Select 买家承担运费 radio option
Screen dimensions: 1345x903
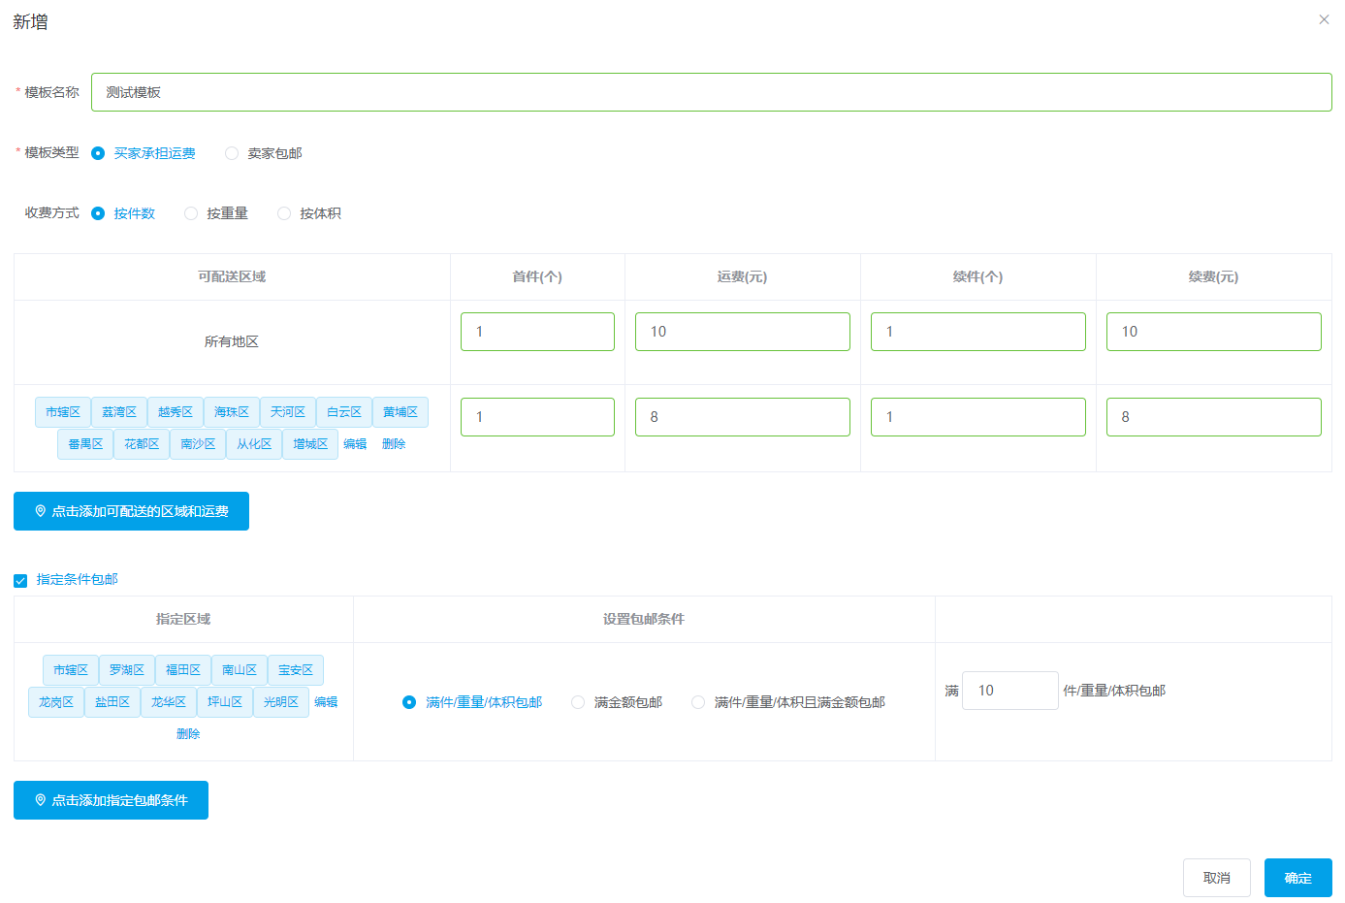tap(98, 153)
